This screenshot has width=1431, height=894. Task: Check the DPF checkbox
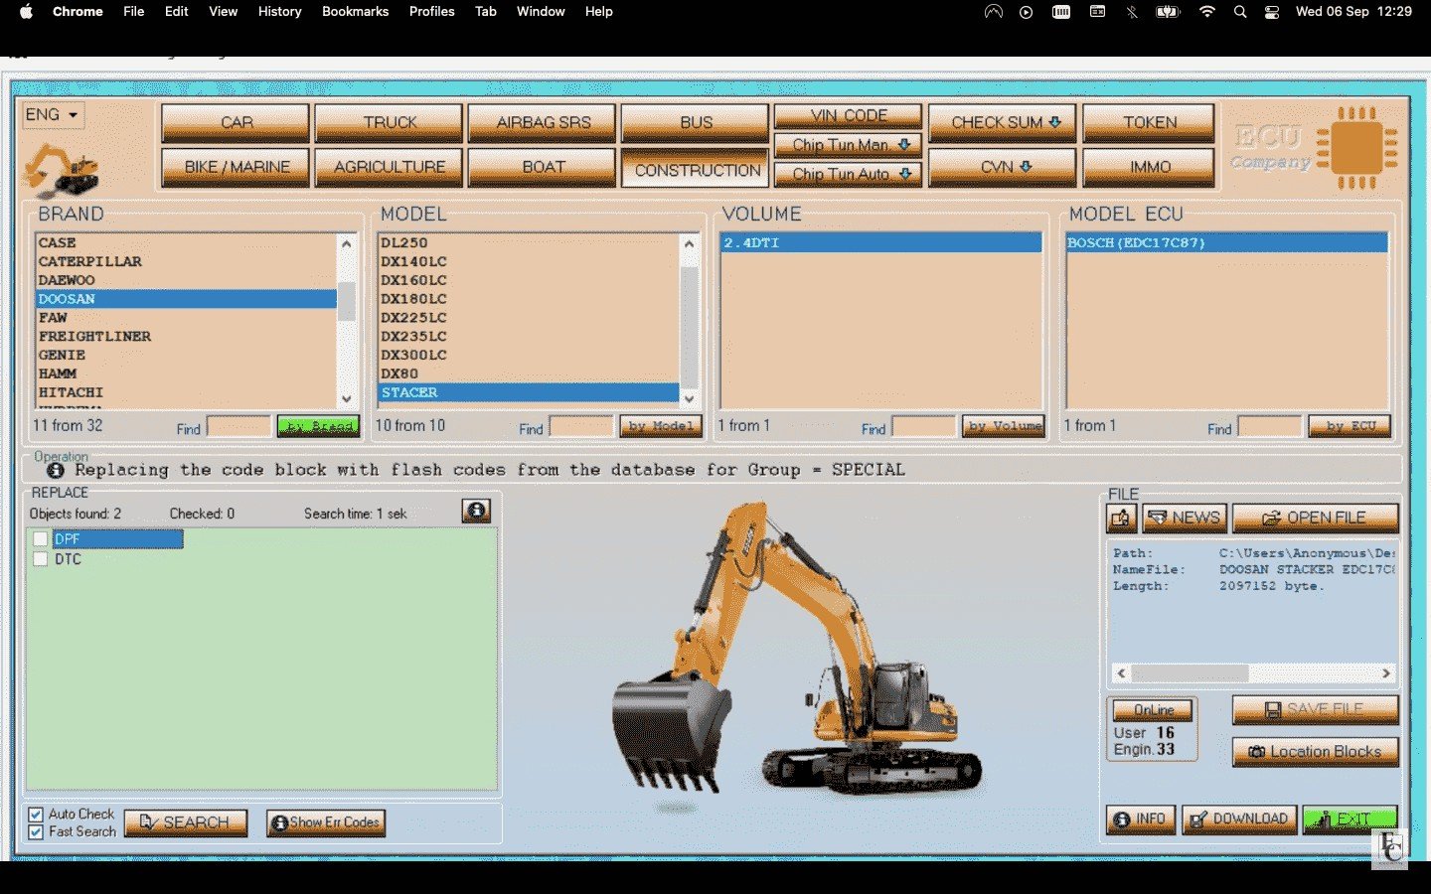coord(41,539)
